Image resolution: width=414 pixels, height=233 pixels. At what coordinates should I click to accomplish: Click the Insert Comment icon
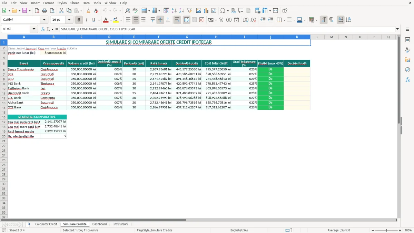pos(241,11)
